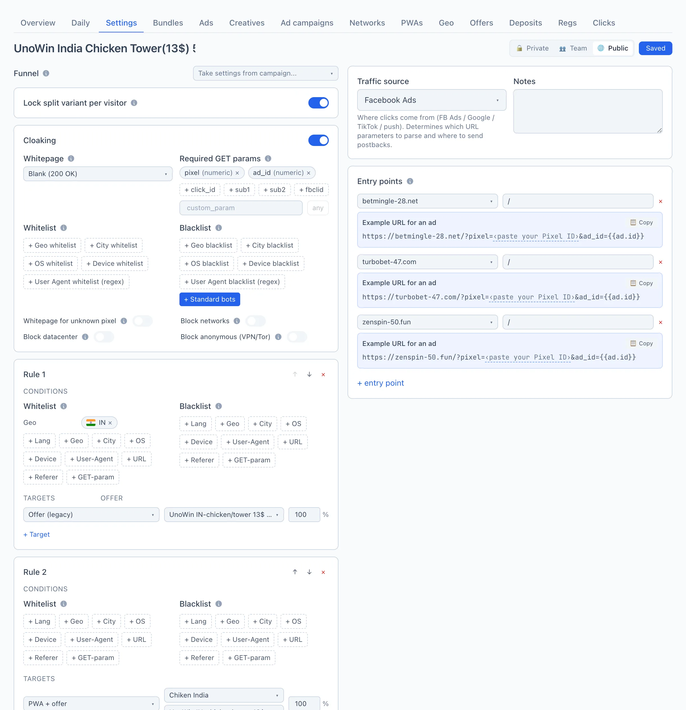Click Cloaking Whitelist info icon
Screen dimensions: 686x710
click(64, 228)
